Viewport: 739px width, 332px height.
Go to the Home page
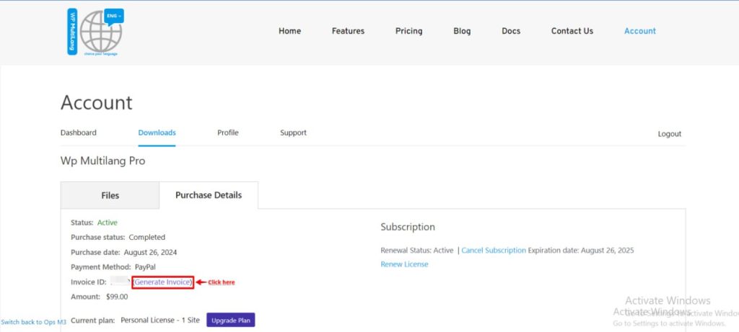coord(289,31)
